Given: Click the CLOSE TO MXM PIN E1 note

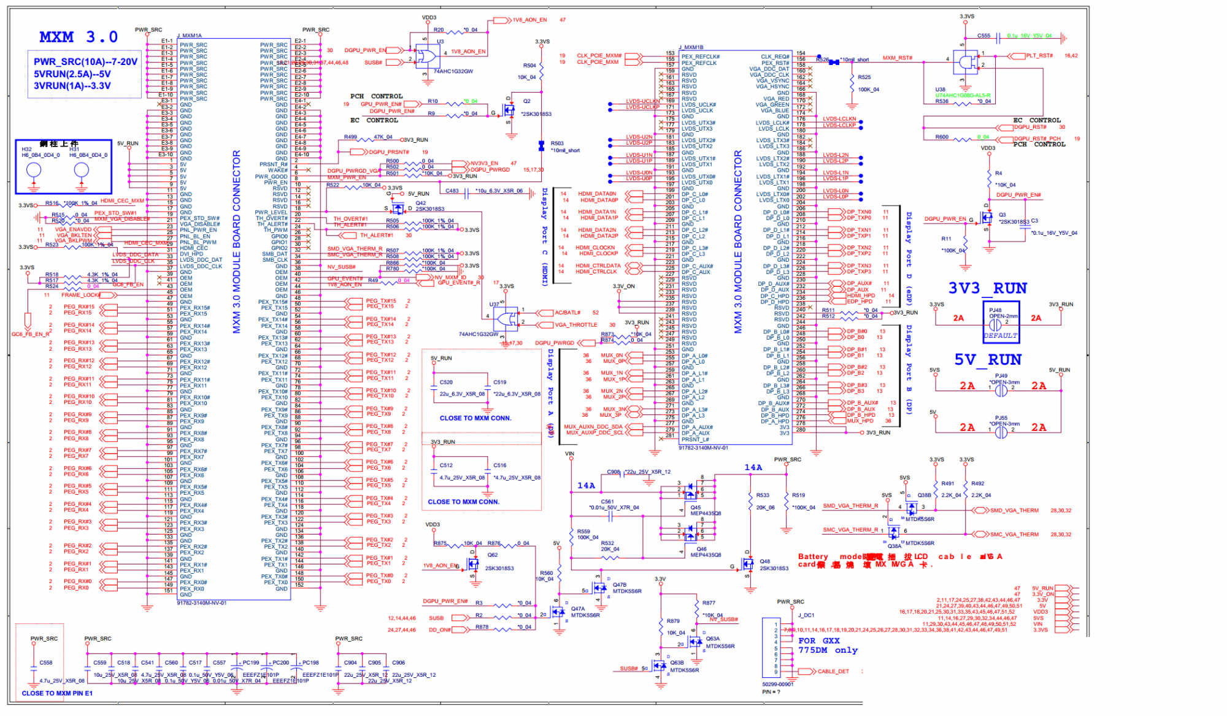Looking at the screenshot, I should click(x=57, y=693).
